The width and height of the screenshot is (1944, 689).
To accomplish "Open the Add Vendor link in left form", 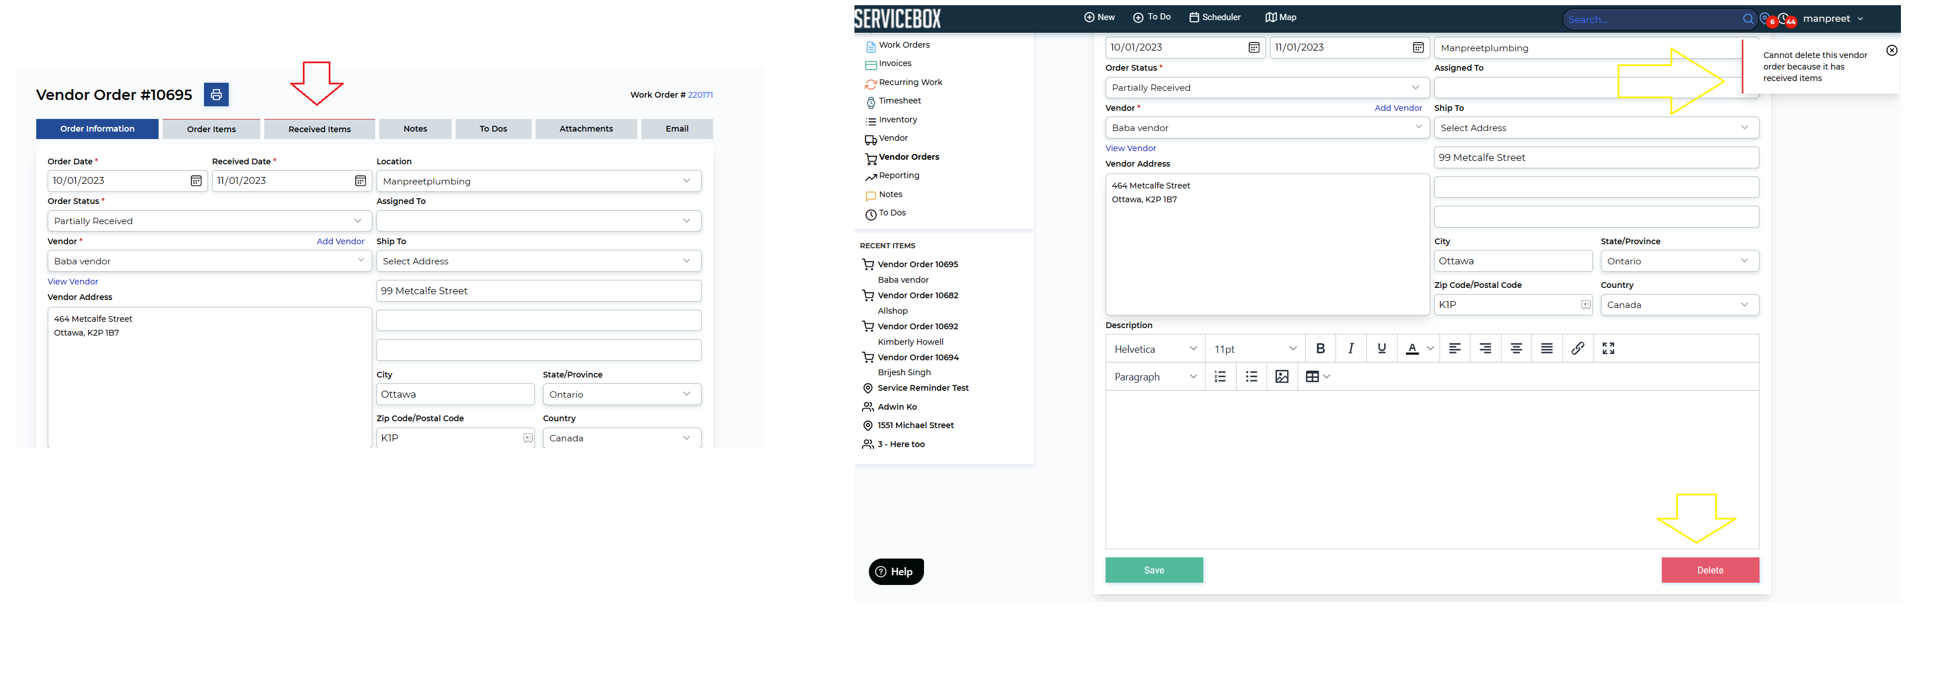I will (x=340, y=241).
